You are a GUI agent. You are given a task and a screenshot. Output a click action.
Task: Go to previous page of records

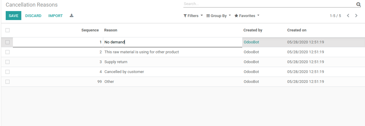pos(348,16)
